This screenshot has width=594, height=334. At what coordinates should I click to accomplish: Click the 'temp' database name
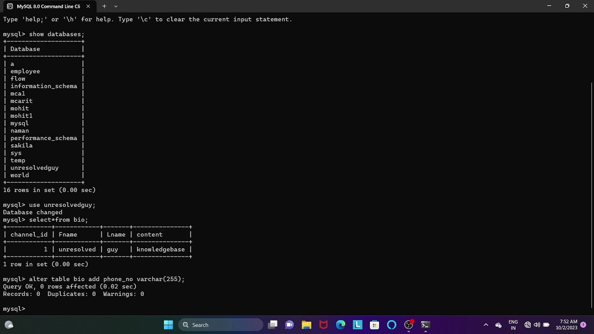[x=18, y=161]
